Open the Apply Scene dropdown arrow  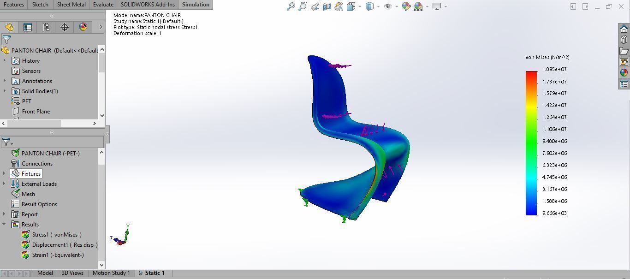click(x=427, y=6)
